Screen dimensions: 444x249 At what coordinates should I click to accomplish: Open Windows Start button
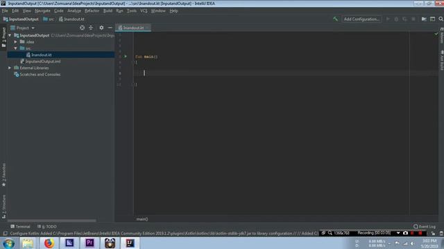coord(9,243)
